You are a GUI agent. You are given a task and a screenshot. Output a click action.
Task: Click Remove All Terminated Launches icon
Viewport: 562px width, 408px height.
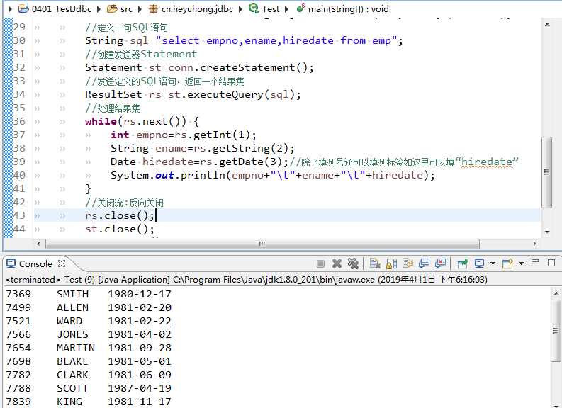click(353, 263)
